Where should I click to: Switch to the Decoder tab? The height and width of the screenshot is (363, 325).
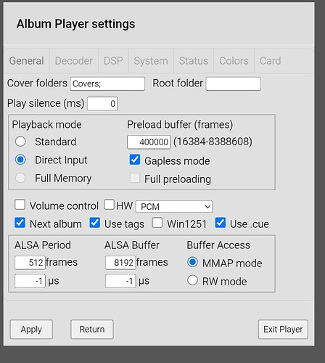click(74, 61)
